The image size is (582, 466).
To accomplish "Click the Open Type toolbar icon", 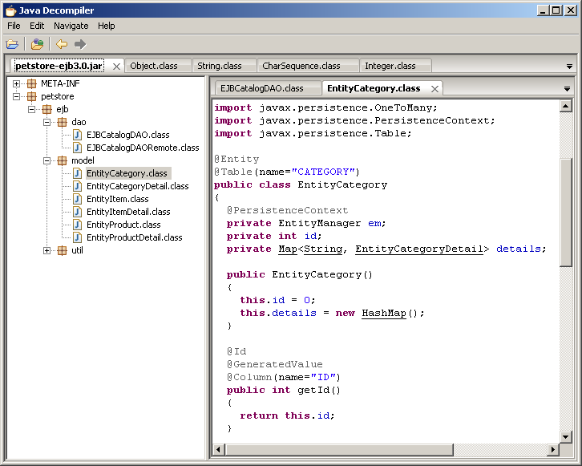I will [37, 45].
